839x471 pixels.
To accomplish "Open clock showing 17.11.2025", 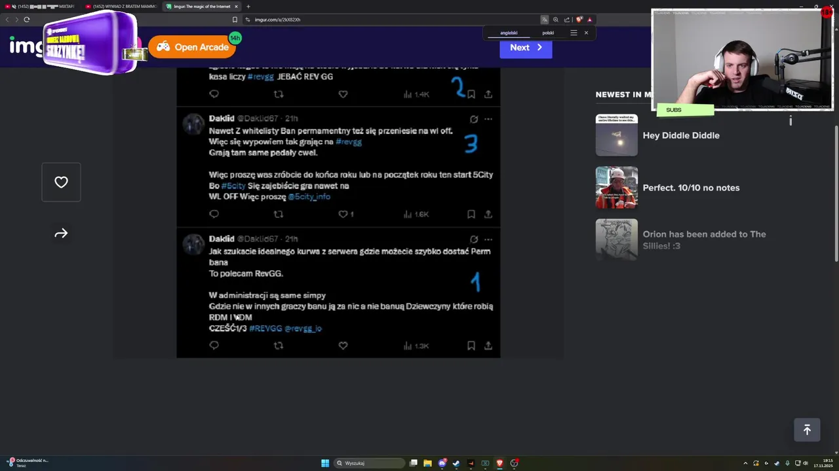I will [825, 463].
